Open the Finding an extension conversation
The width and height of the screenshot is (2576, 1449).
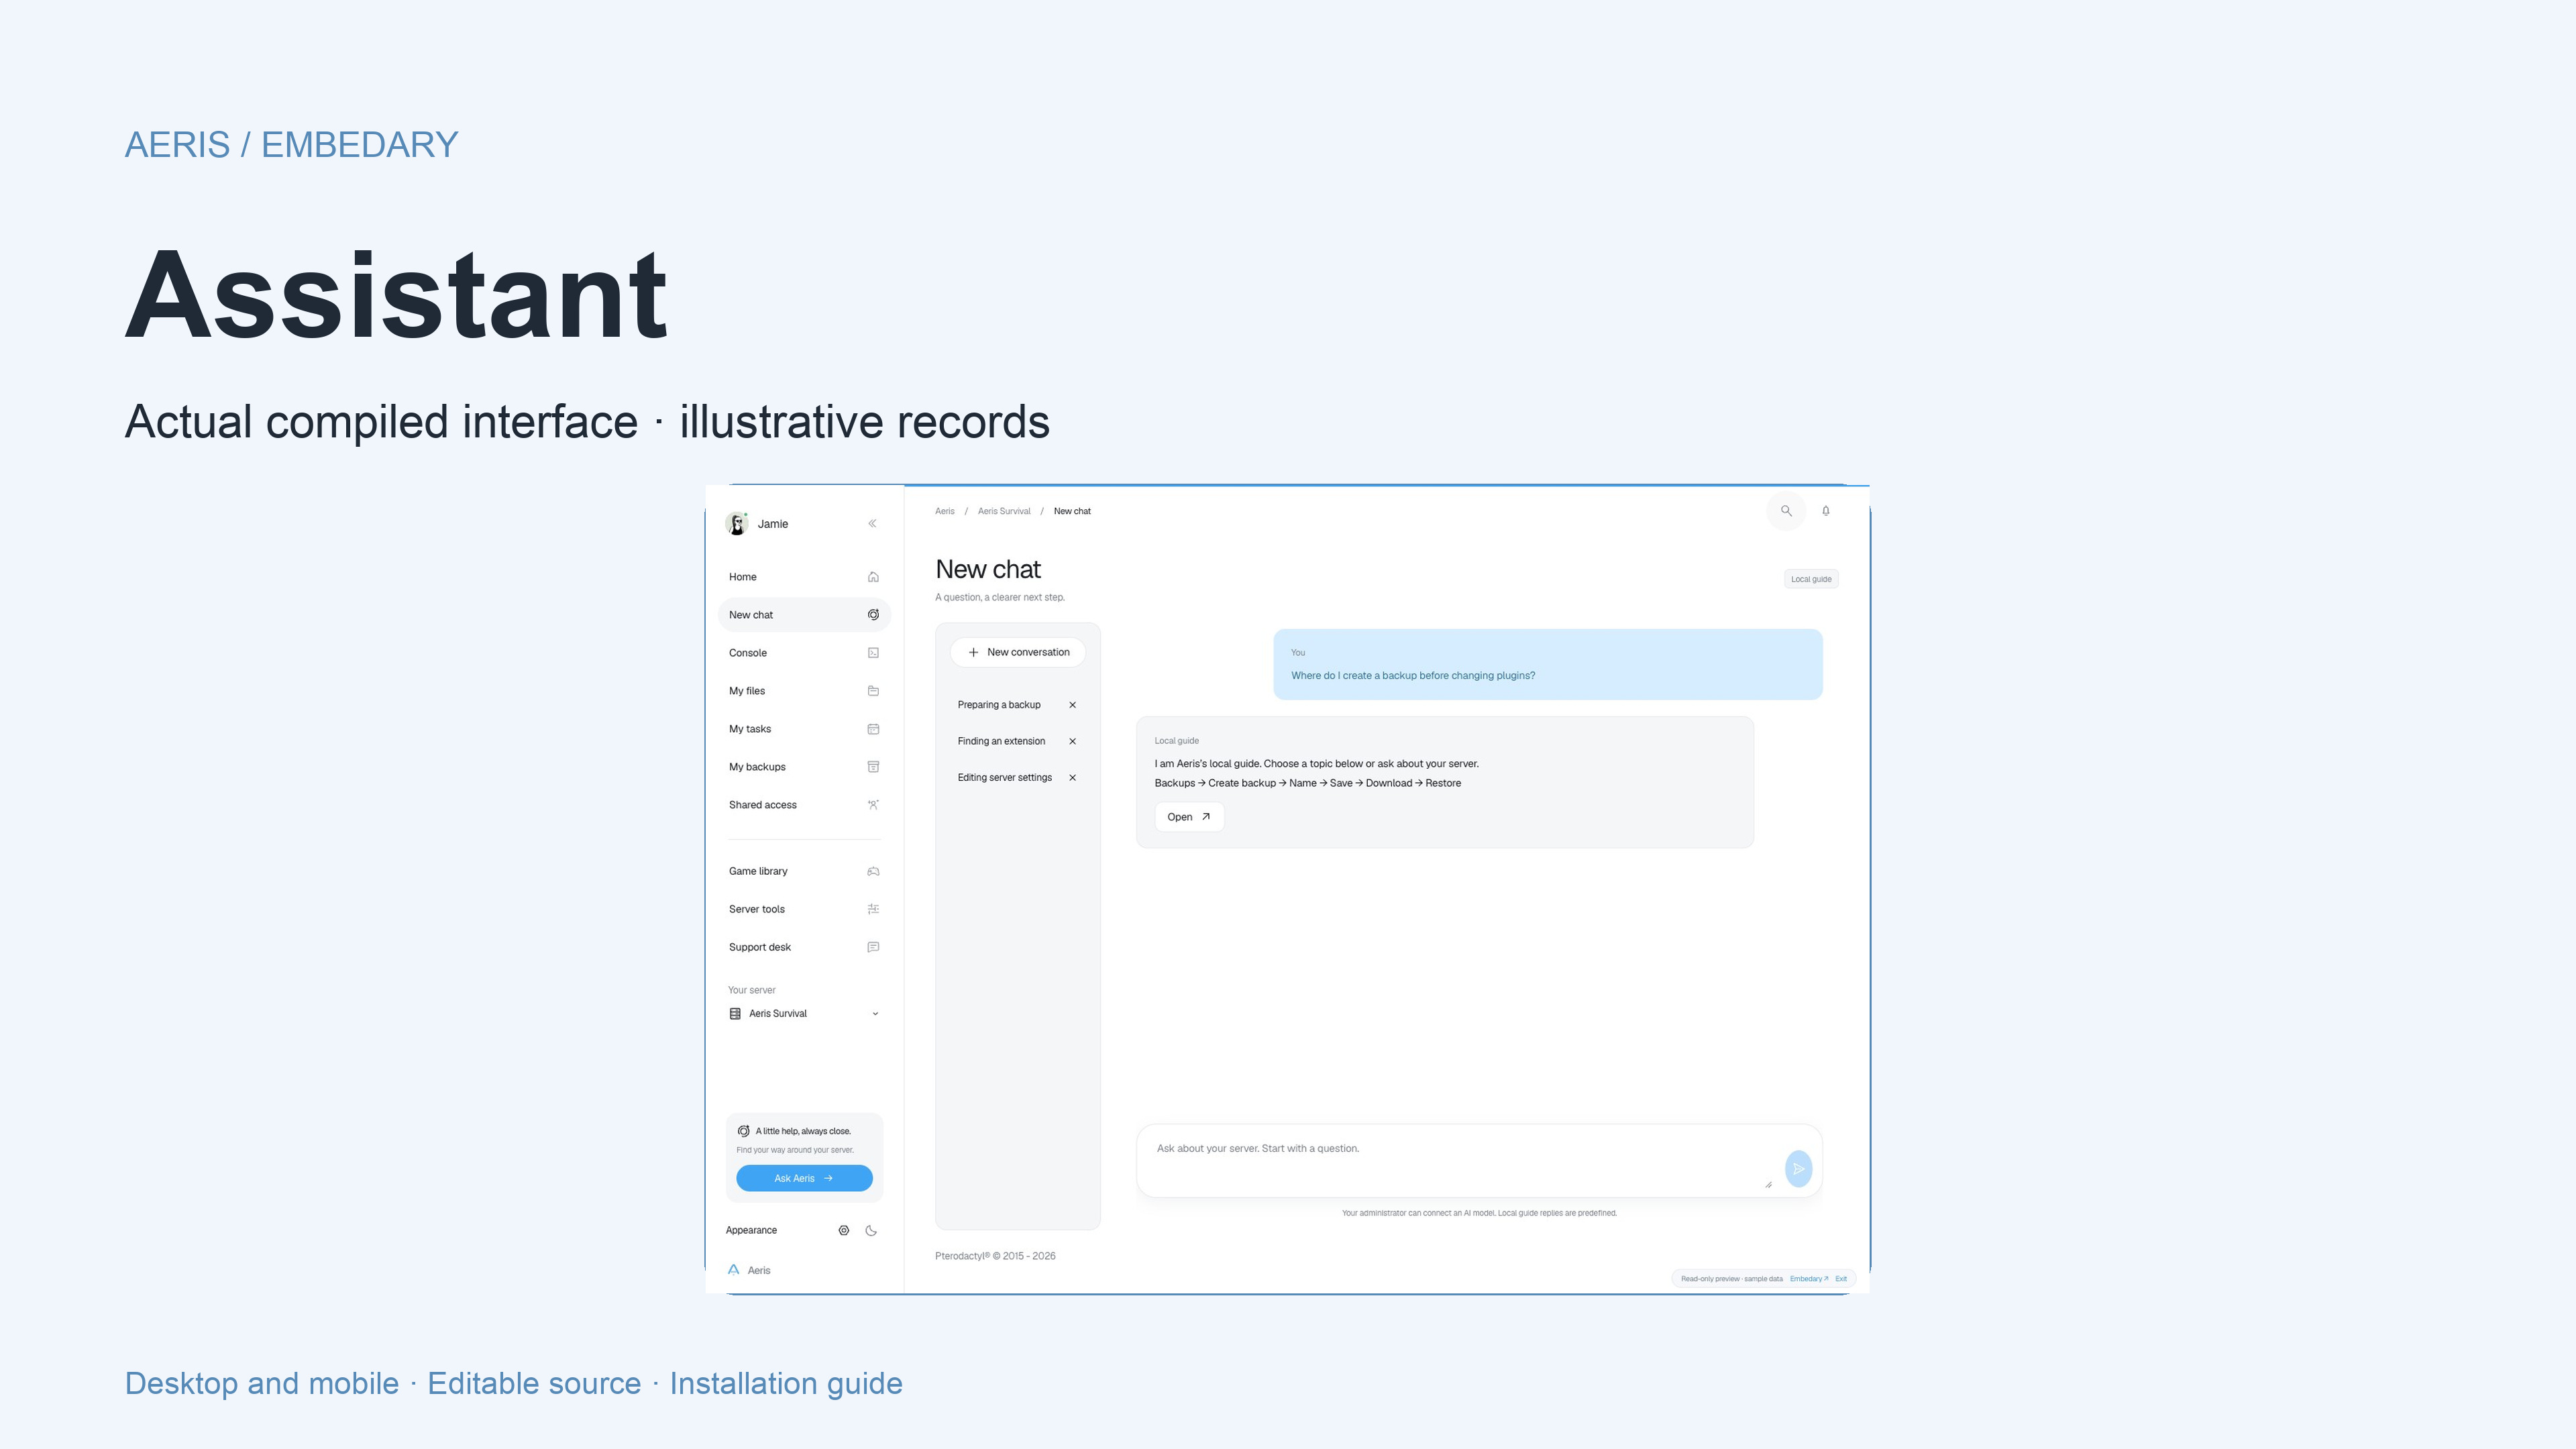1001,741
